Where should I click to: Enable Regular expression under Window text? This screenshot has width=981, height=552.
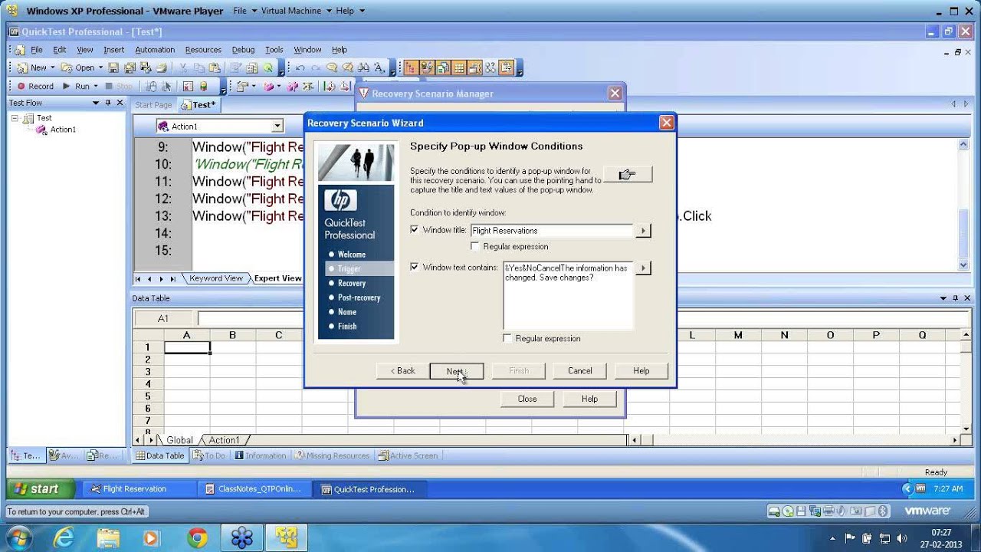(507, 338)
